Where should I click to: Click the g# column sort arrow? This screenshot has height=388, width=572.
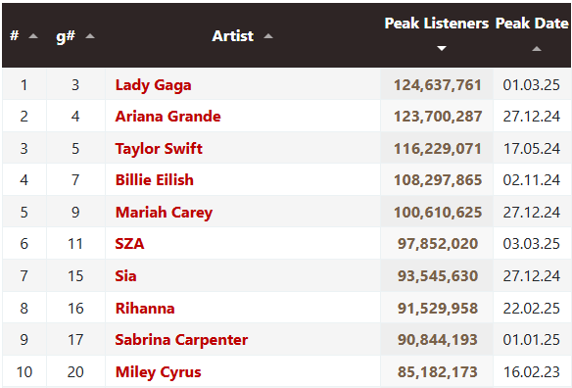90,36
